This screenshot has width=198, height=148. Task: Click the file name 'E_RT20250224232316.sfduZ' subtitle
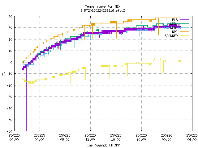pos(103,10)
